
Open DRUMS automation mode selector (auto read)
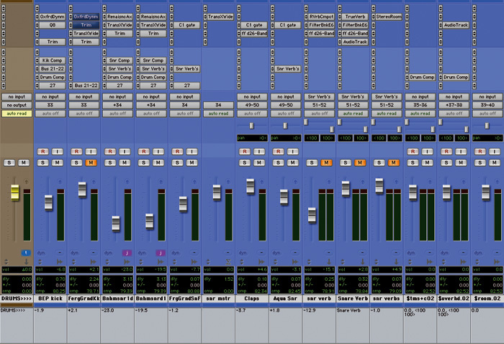(x=17, y=113)
